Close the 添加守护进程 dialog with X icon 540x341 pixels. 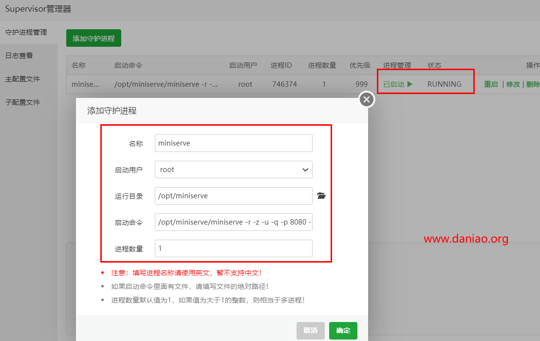coord(367,99)
